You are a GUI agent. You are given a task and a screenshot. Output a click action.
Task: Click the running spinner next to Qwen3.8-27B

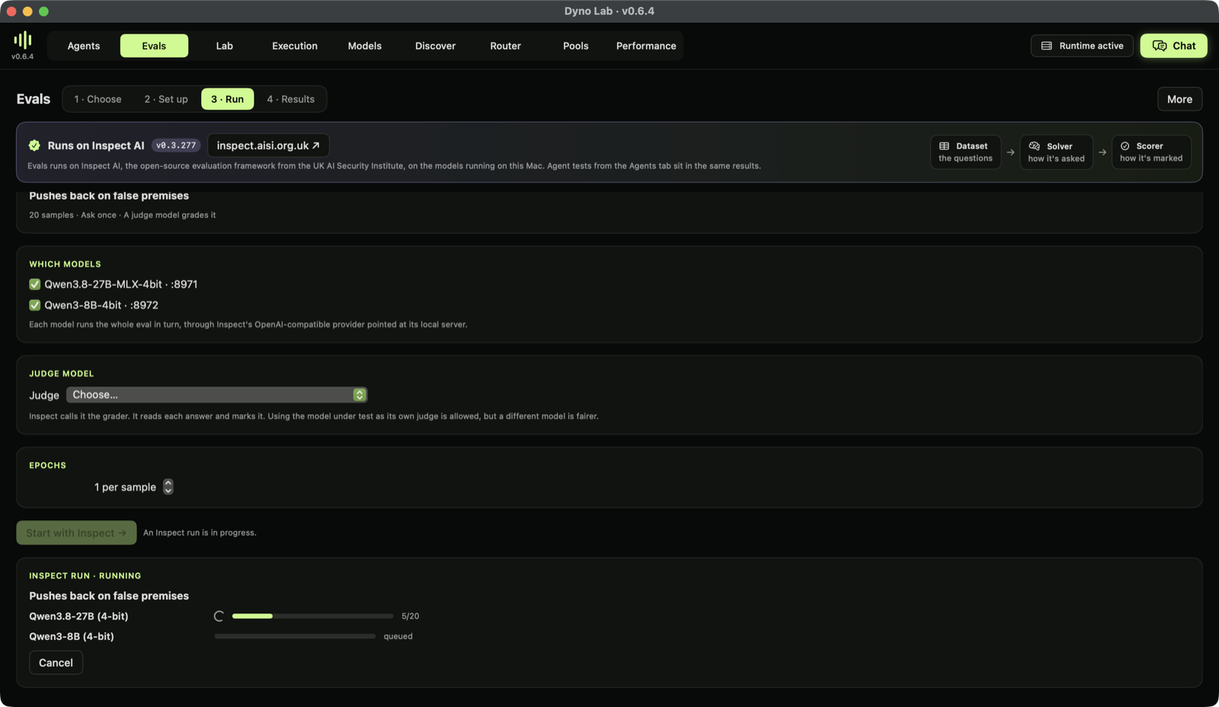219,616
